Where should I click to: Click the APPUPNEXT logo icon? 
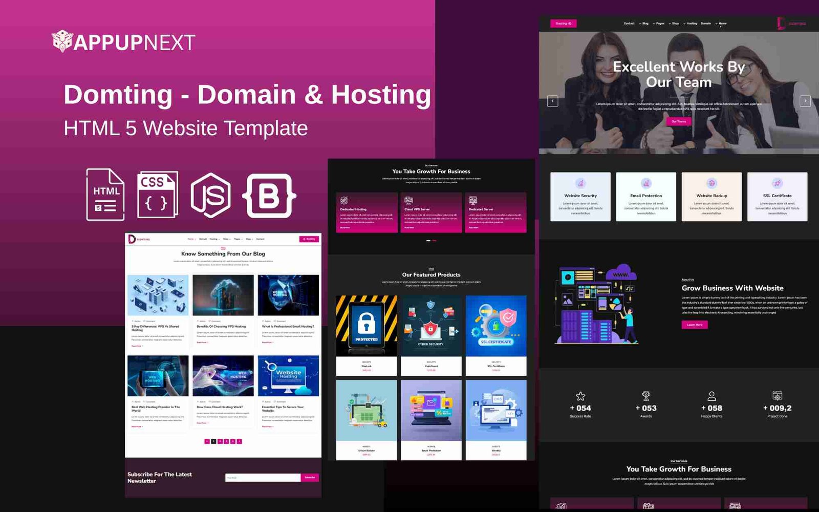pos(62,41)
